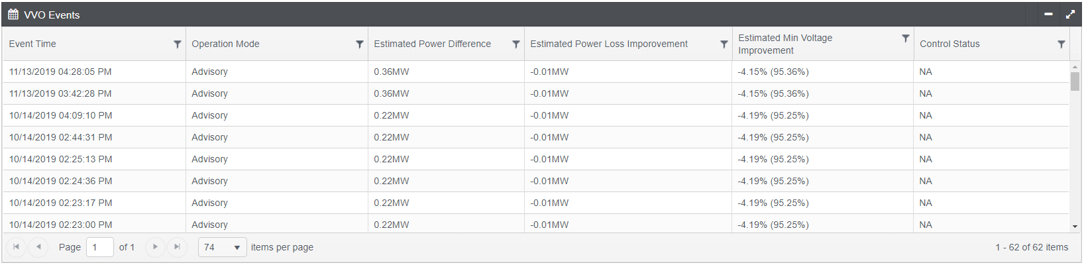Screen dimensions: 1084x267
Task: Go to the previous page
Action: (38, 247)
